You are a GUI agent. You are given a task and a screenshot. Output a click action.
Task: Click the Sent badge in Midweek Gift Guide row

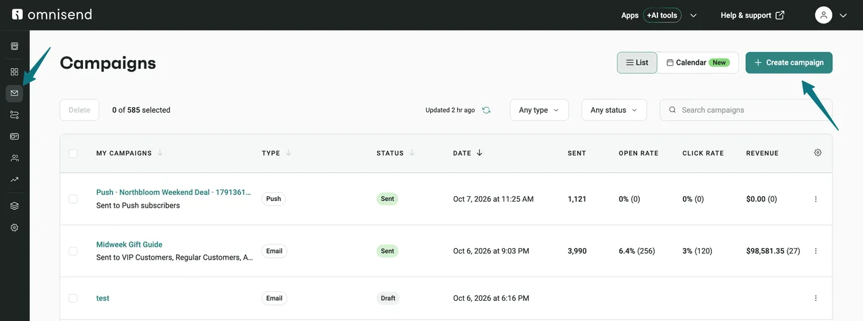click(x=388, y=251)
